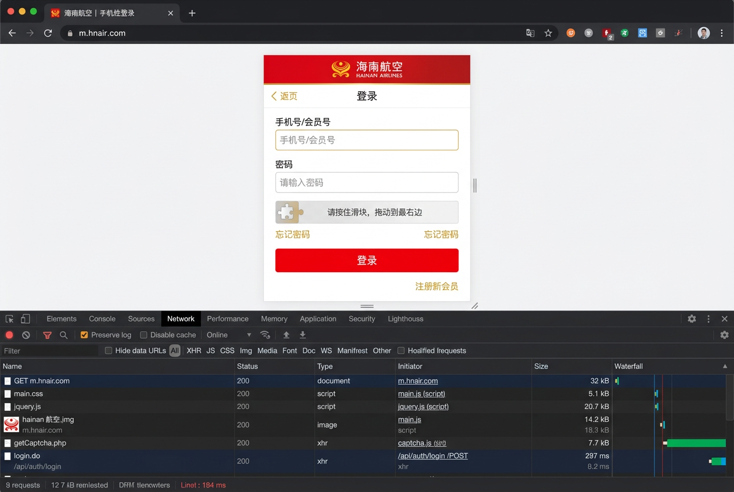This screenshot has height=492, width=734.
Task: Focus the 手机号/会员号 input field
Action: point(367,140)
